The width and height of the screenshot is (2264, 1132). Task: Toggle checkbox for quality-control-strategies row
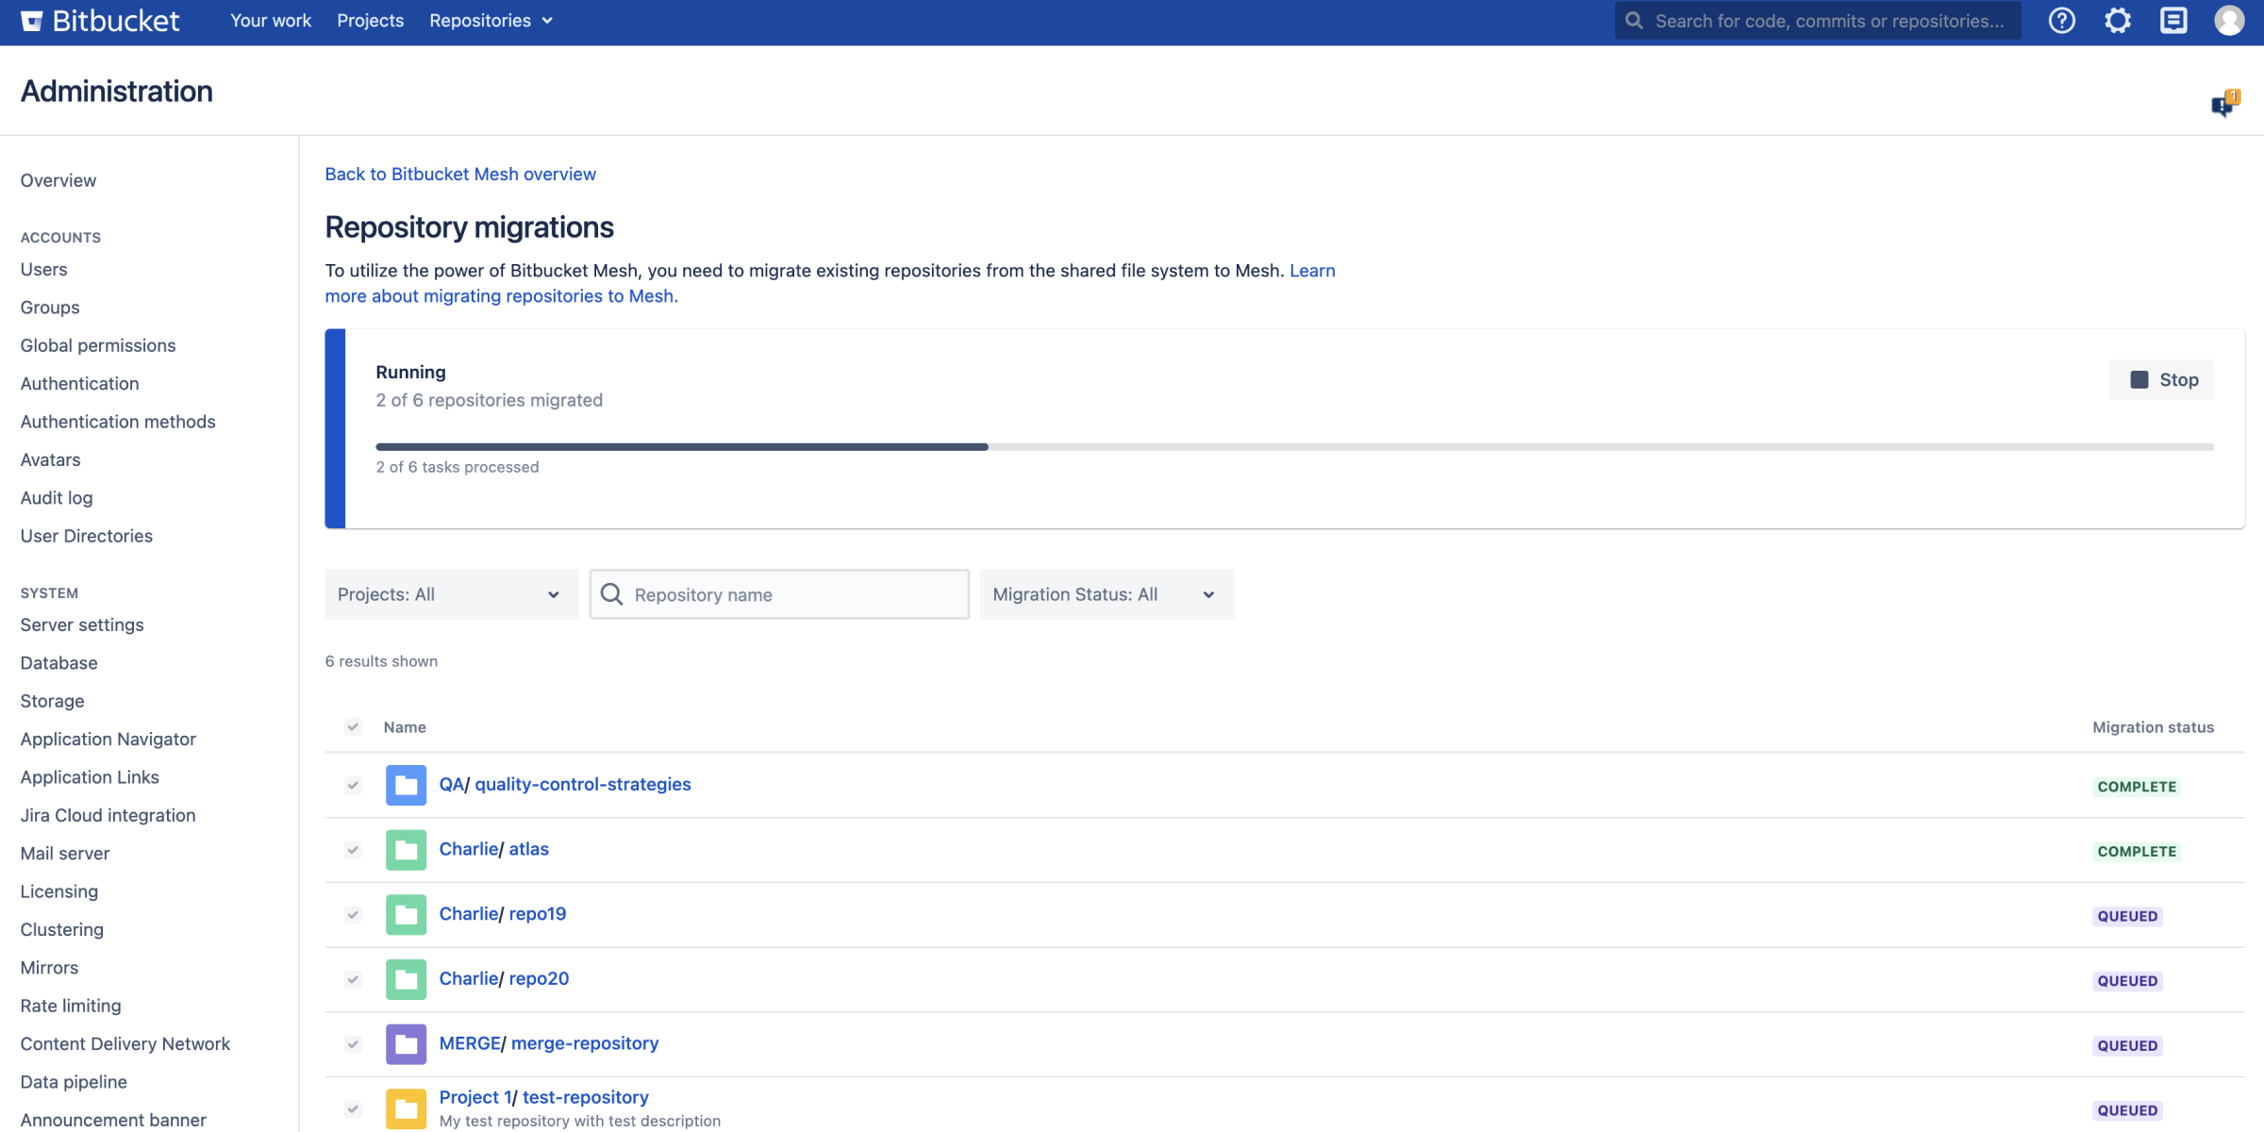353,785
